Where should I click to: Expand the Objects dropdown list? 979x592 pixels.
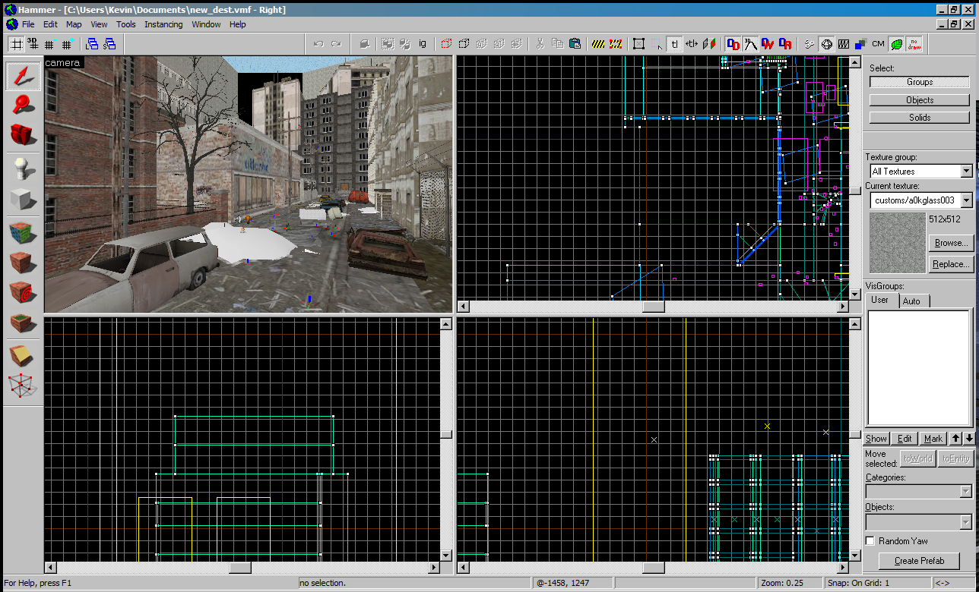[x=966, y=521]
